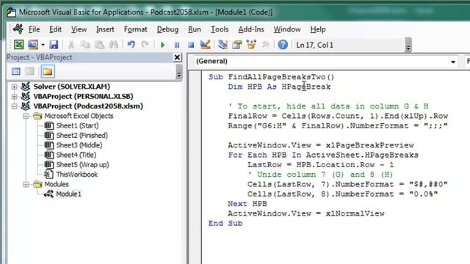
Task: Click the ActiveWindow.View = xlPageBreakPreview line
Action: point(321,145)
